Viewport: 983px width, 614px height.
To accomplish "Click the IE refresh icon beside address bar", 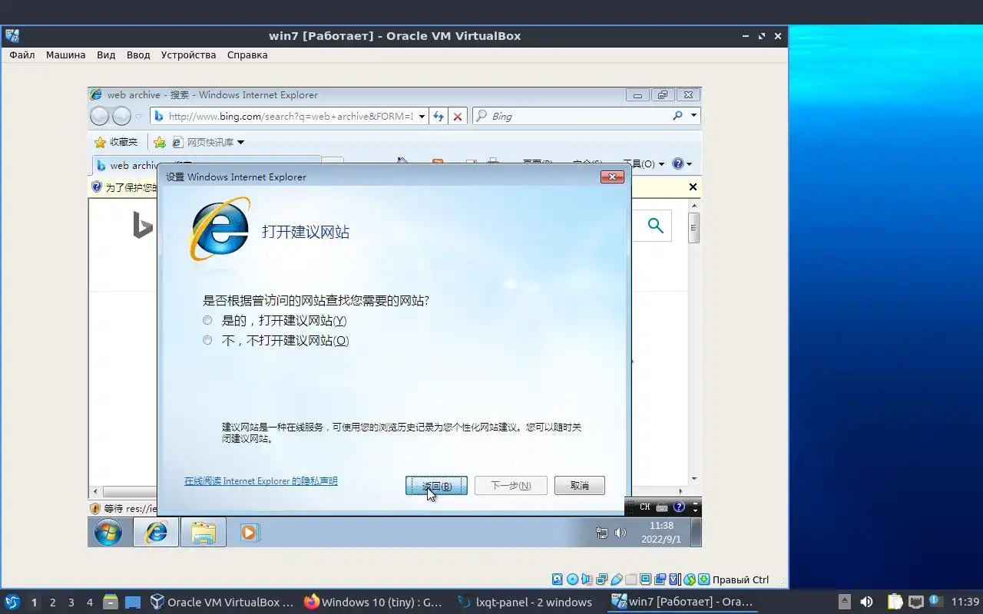I will pos(439,116).
